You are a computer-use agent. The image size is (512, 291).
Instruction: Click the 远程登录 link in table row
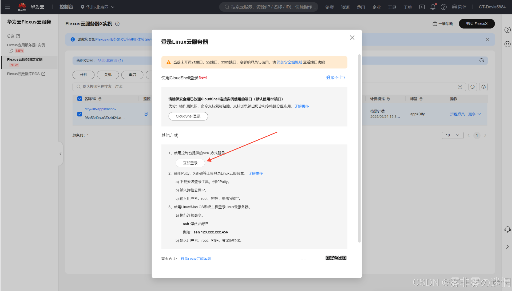pyautogui.click(x=457, y=114)
